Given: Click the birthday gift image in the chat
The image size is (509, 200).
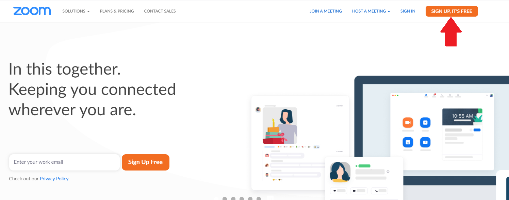Looking at the screenshot, I should coord(280,126).
